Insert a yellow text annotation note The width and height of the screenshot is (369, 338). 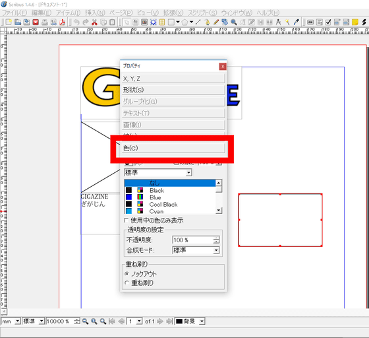pyautogui.click(x=355, y=22)
